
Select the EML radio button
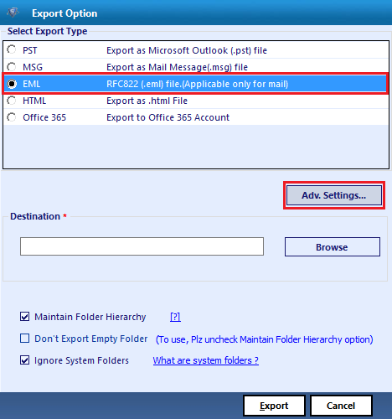(x=12, y=84)
